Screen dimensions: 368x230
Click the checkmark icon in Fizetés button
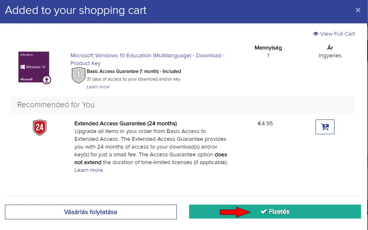264,212
